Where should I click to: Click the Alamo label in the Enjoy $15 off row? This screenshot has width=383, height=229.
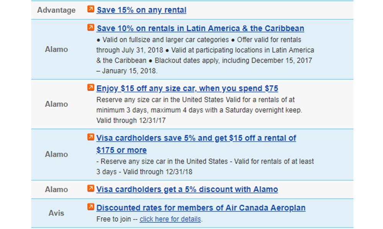tap(56, 104)
